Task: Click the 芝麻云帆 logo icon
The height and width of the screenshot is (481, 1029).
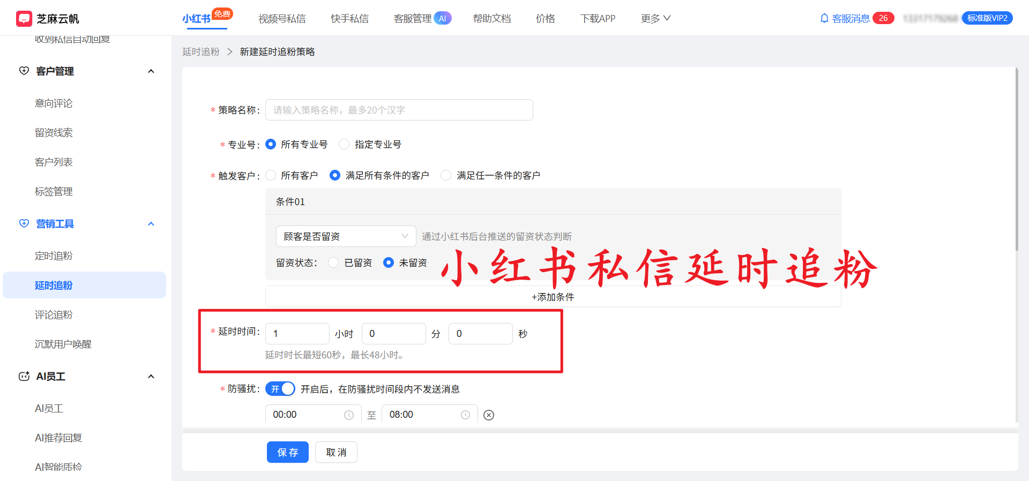Action: [x=24, y=19]
